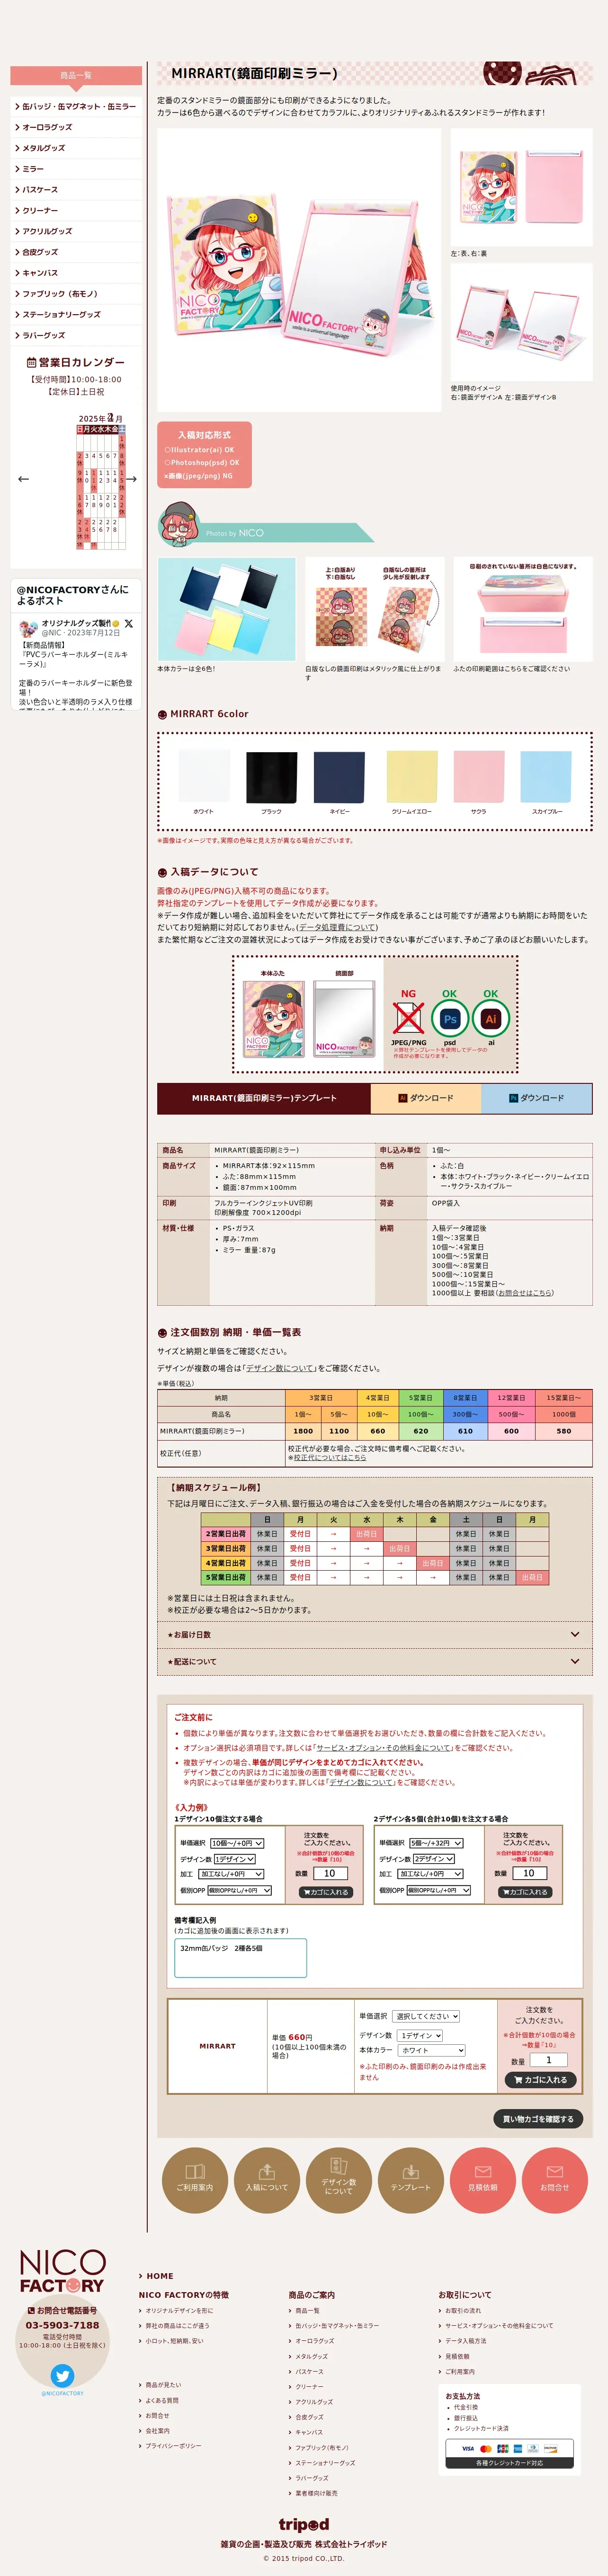Click the 備考欄 example text box

tap(241, 1958)
